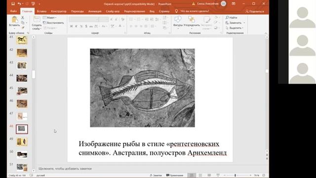Select slide 47 thumbnail

(x=22, y=117)
